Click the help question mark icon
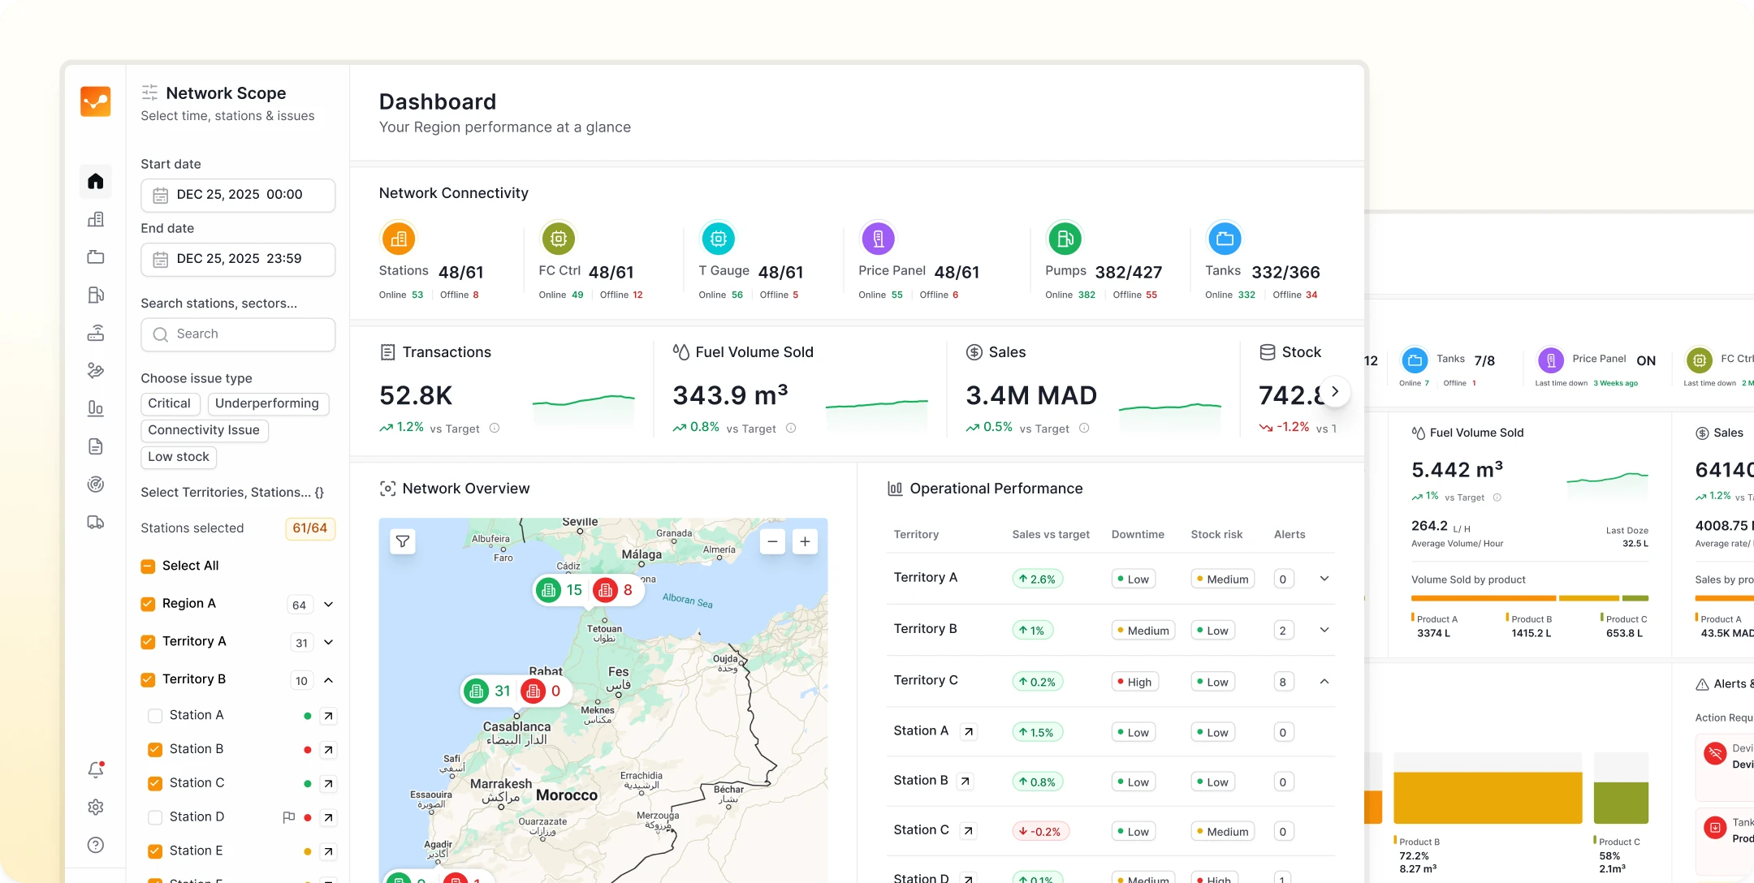 [x=96, y=845]
